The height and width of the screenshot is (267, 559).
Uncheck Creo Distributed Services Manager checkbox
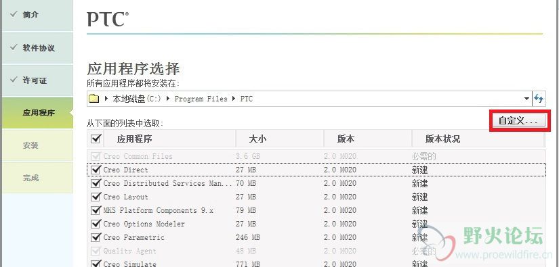tap(96, 183)
